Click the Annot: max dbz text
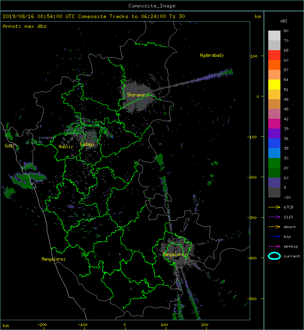This screenshot has width=304, height=330. pos(25,26)
